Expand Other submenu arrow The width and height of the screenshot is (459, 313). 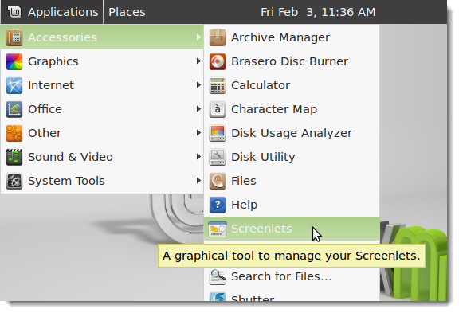click(x=198, y=133)
